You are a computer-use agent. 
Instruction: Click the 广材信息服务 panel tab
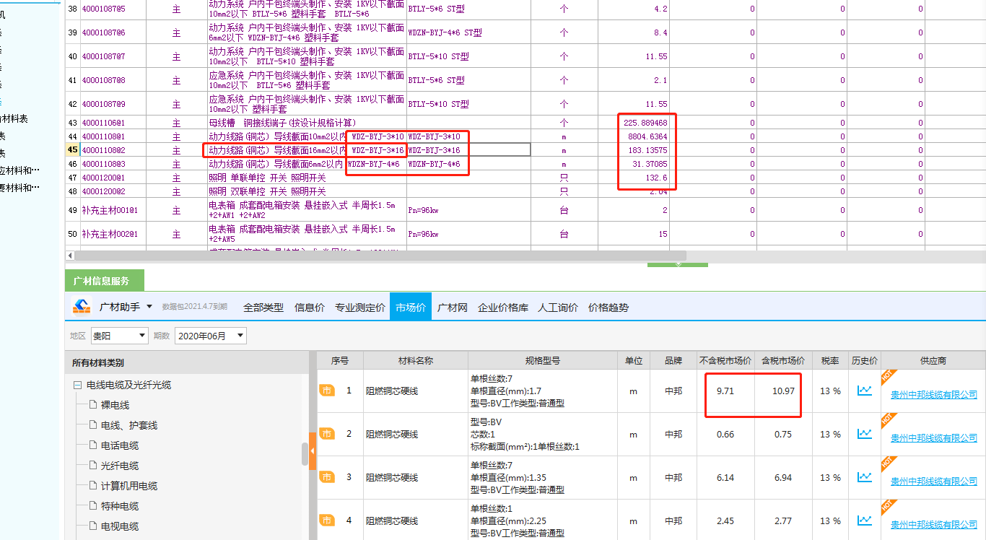105,280
